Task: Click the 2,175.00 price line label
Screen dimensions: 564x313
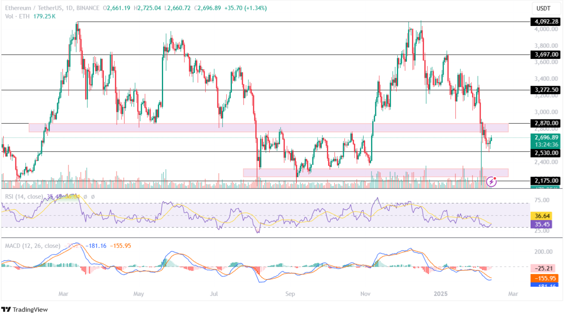Action: pos(546,181)
